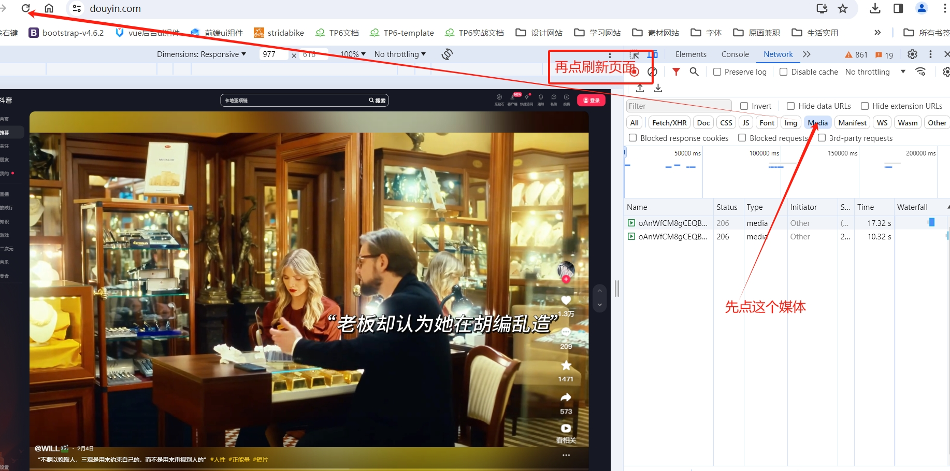This screenshot has height=471, width=950.
Task: Click the red 登录 login button
Action: [591, 100]
